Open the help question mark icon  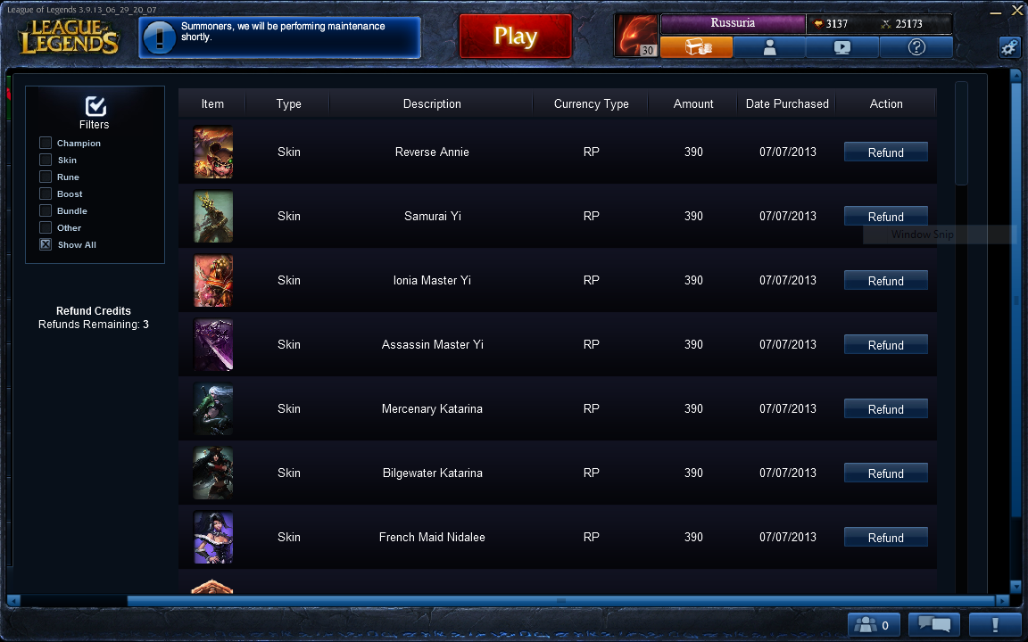tap(916, 47)
